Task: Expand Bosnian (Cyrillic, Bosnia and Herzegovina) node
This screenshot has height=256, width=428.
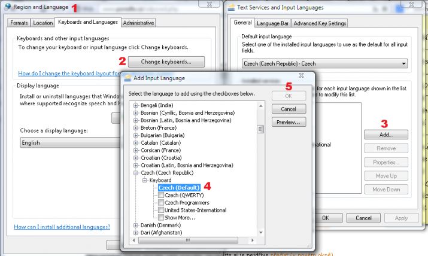Action: 136,113
